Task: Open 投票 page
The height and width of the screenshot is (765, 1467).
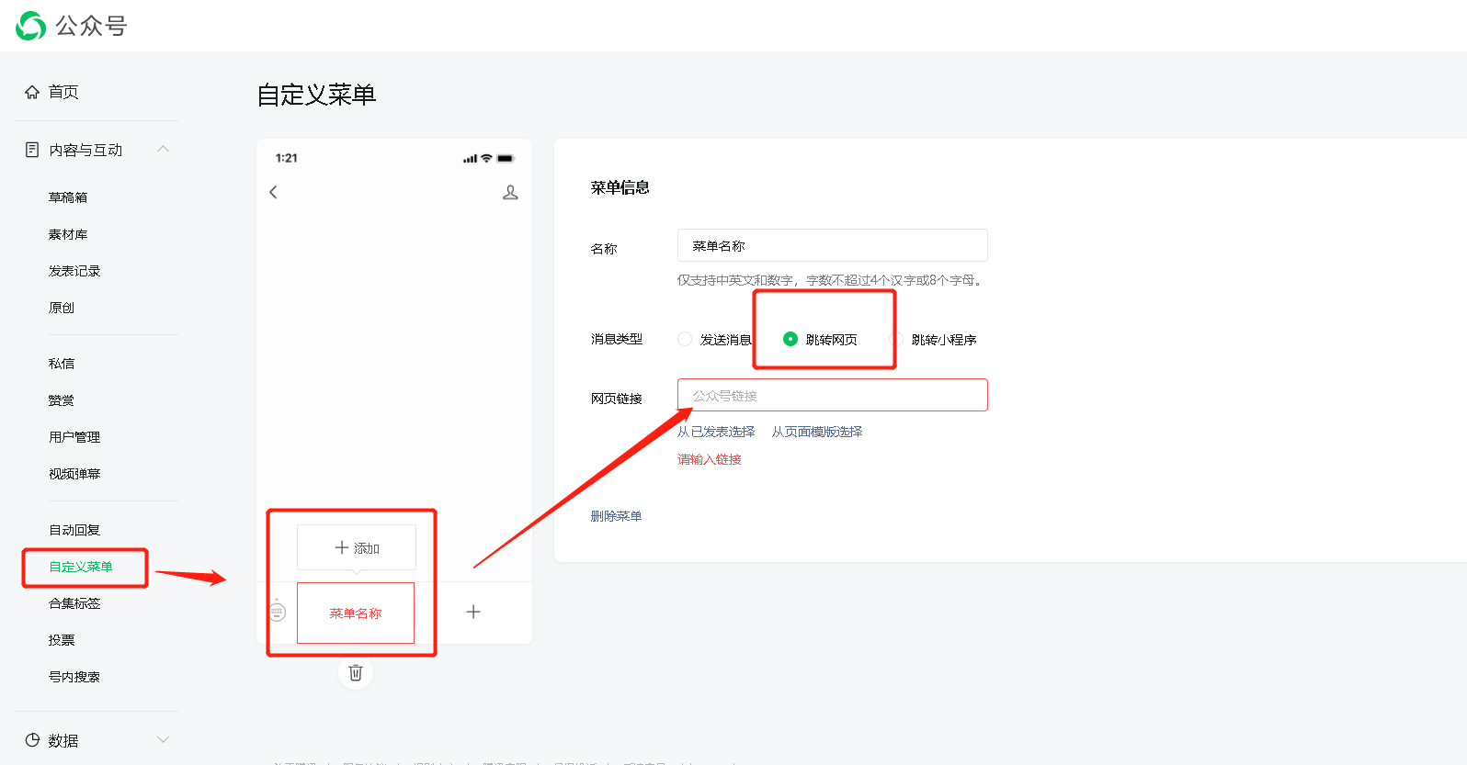Action: [x=62, y=640]
